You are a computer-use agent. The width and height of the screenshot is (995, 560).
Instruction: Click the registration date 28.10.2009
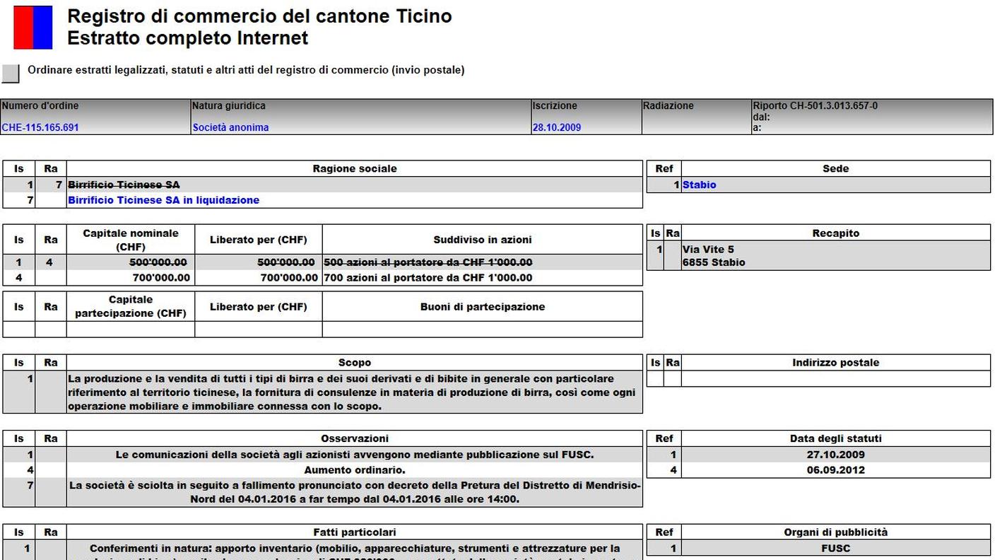[557, 128]
